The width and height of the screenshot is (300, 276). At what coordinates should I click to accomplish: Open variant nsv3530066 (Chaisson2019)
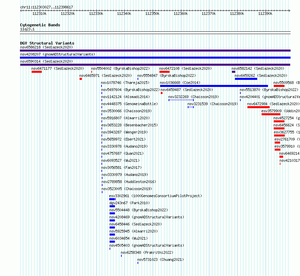point(126,111)
